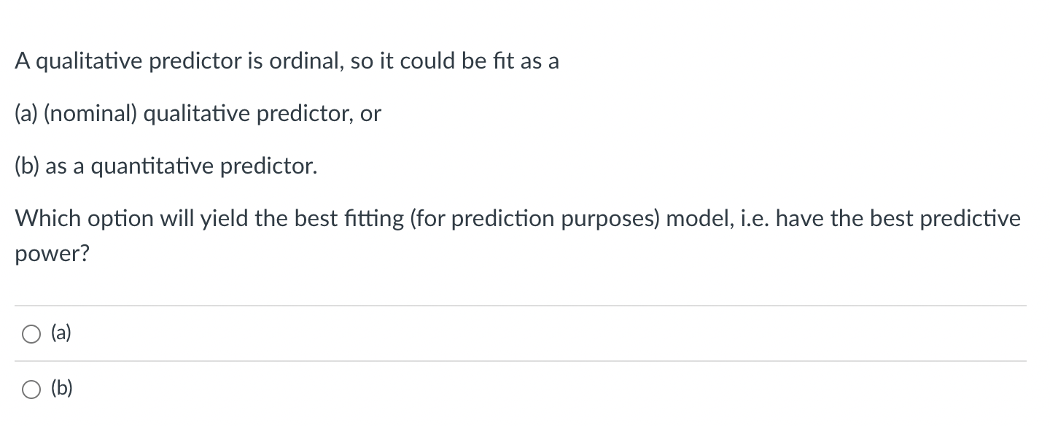Click the divider between answers (a) and (b)
Screen dimensions: 1050x426
pos(525,361)
